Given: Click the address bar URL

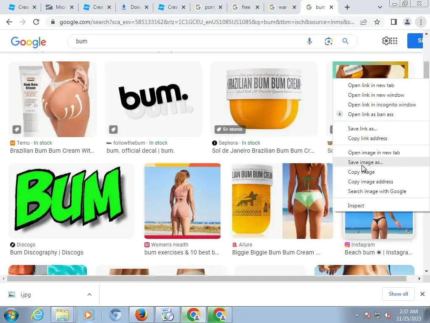Looking at the screenshot, I should [x=207, y=22].
